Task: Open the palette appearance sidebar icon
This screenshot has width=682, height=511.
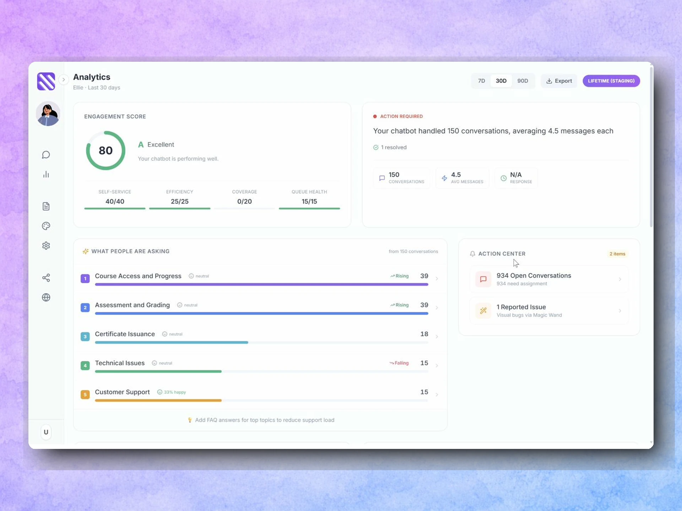Action: (46, 226)
